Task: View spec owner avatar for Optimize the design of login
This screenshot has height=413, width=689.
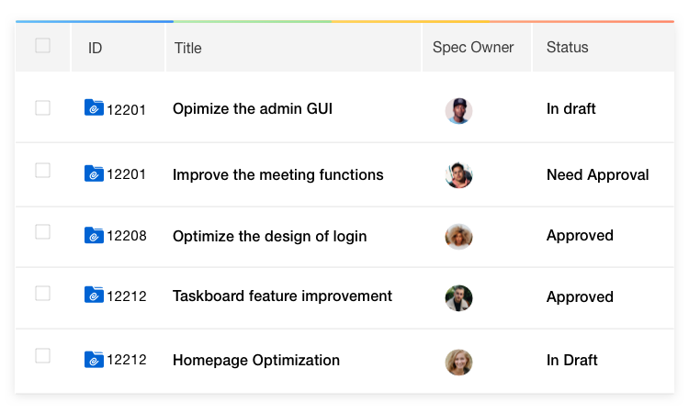Action: click(x=458, y=237)
